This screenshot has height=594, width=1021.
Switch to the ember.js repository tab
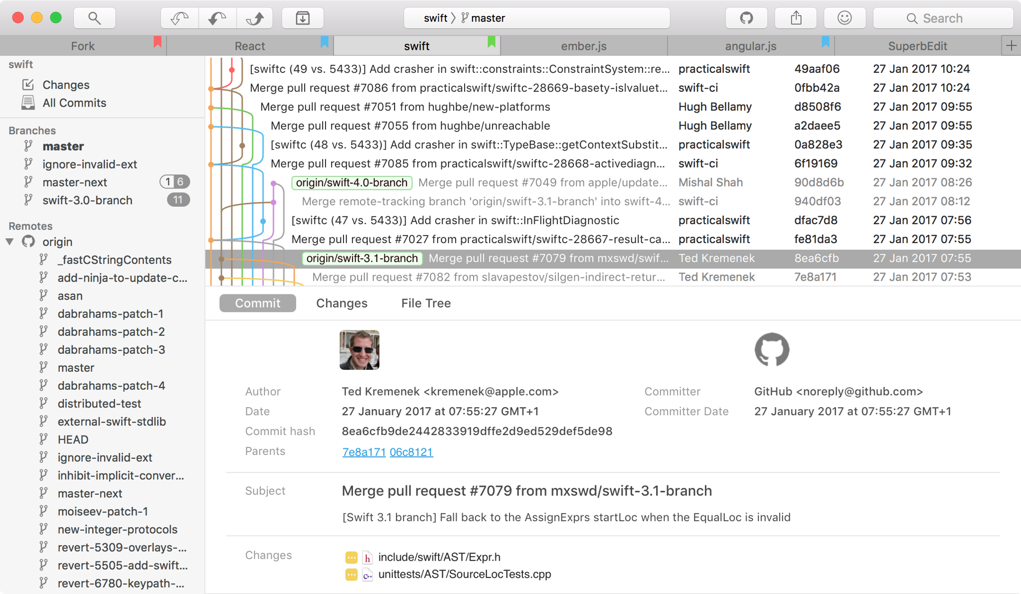coord(584,46)
